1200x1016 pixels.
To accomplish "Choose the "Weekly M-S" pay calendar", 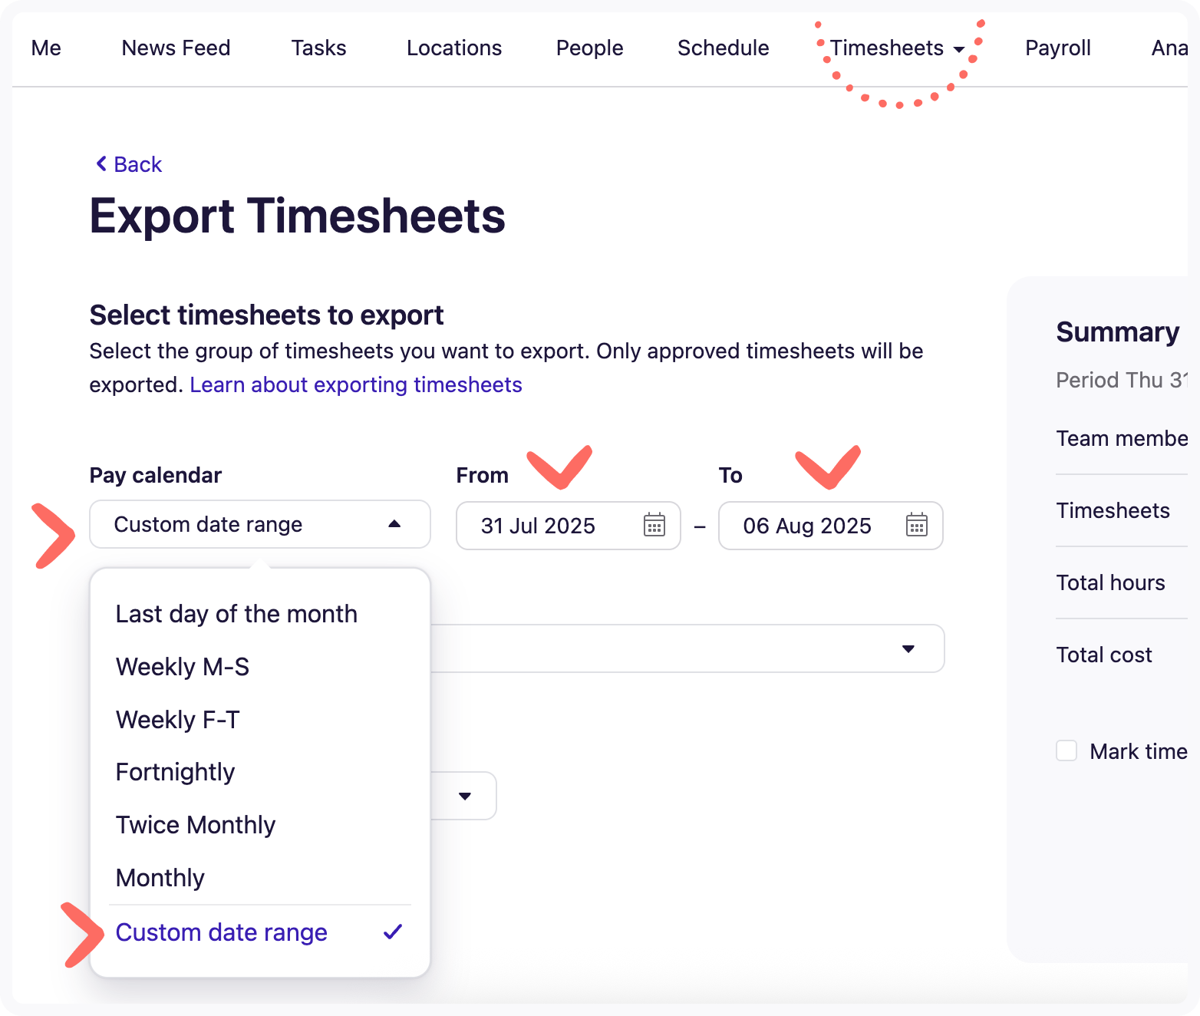I will (182, 667).
